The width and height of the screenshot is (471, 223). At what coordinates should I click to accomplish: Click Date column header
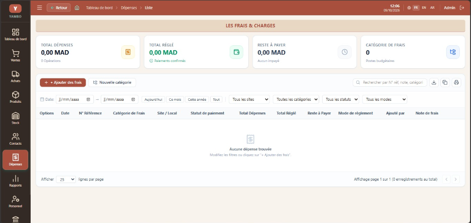coord(65,113)
